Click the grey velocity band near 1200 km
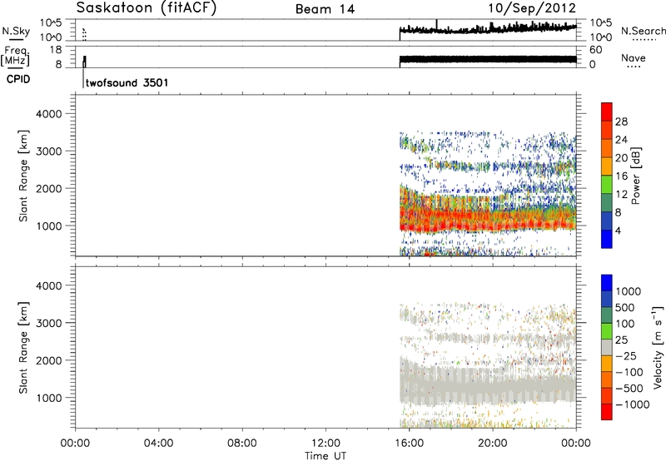The width and height of the screenshot is (666, 461). pos(488,389)
